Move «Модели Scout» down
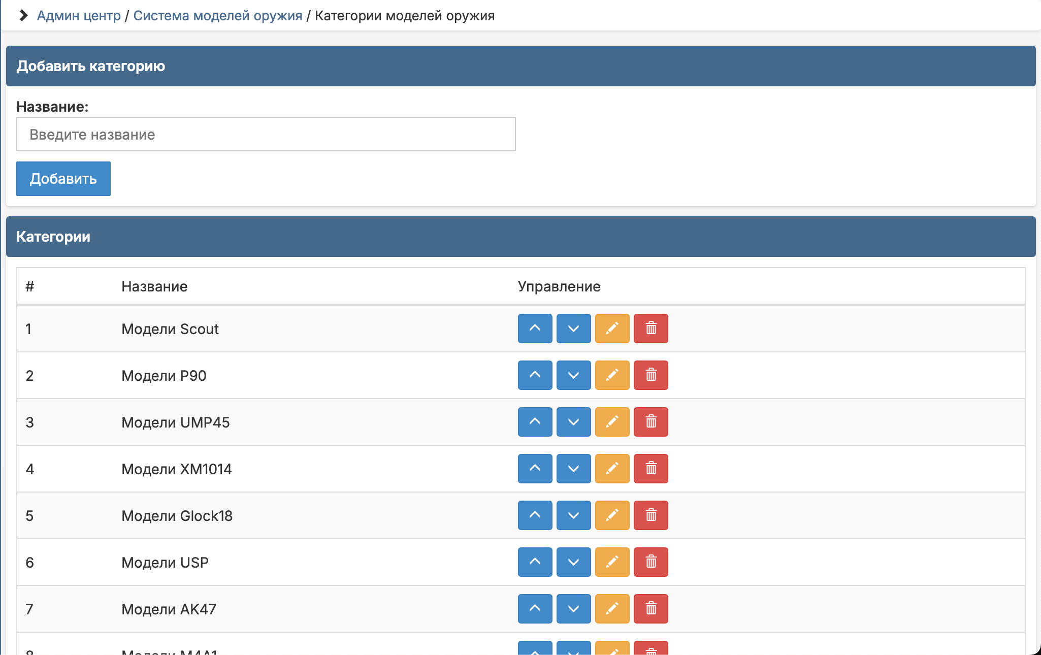 [573, 329]
